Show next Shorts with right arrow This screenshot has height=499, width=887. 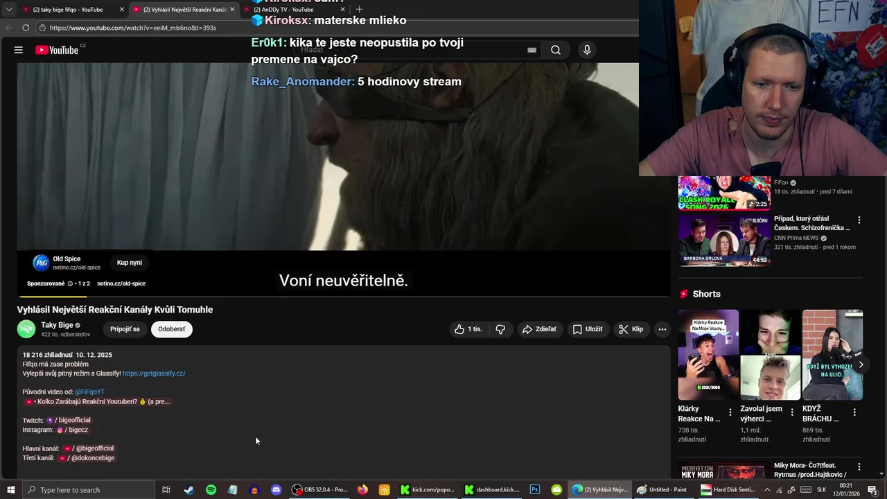tap(861, 365)
